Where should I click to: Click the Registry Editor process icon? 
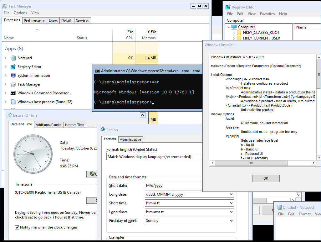(x=13, y=67)
